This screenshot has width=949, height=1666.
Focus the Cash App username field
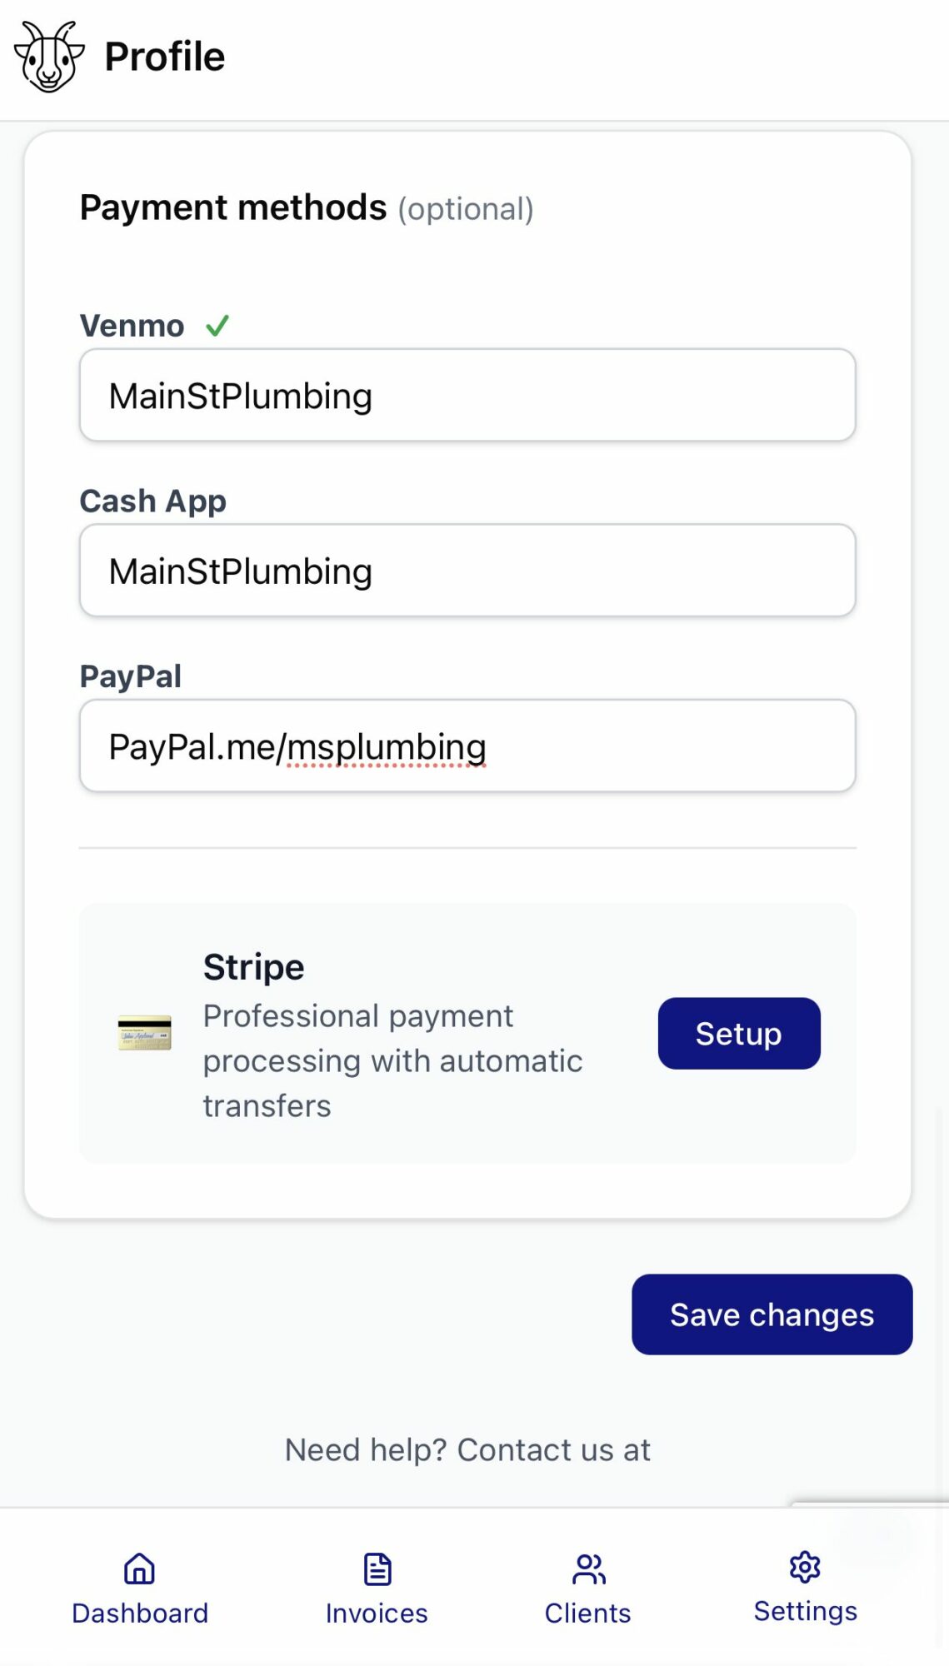point(467,571)
